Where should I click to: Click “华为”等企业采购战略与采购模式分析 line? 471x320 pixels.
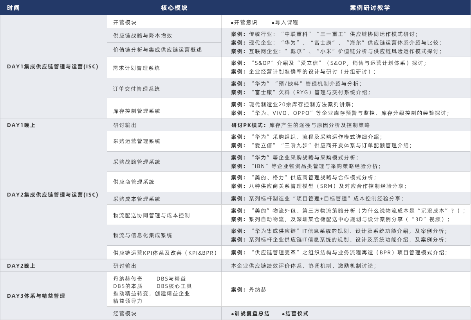coord(294,157)
